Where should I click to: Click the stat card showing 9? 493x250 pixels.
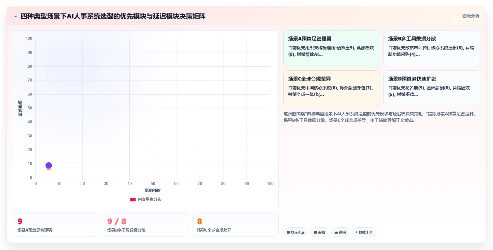(56, 225)
